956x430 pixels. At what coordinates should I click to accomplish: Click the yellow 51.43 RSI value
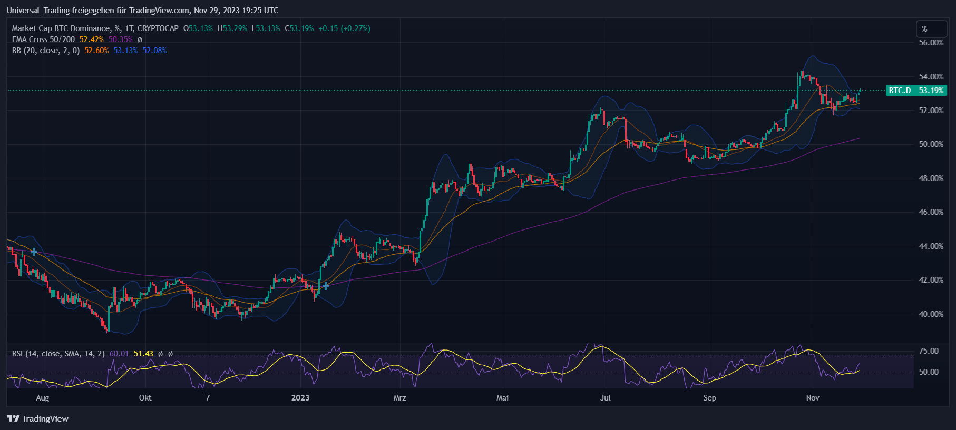point(143,354)
